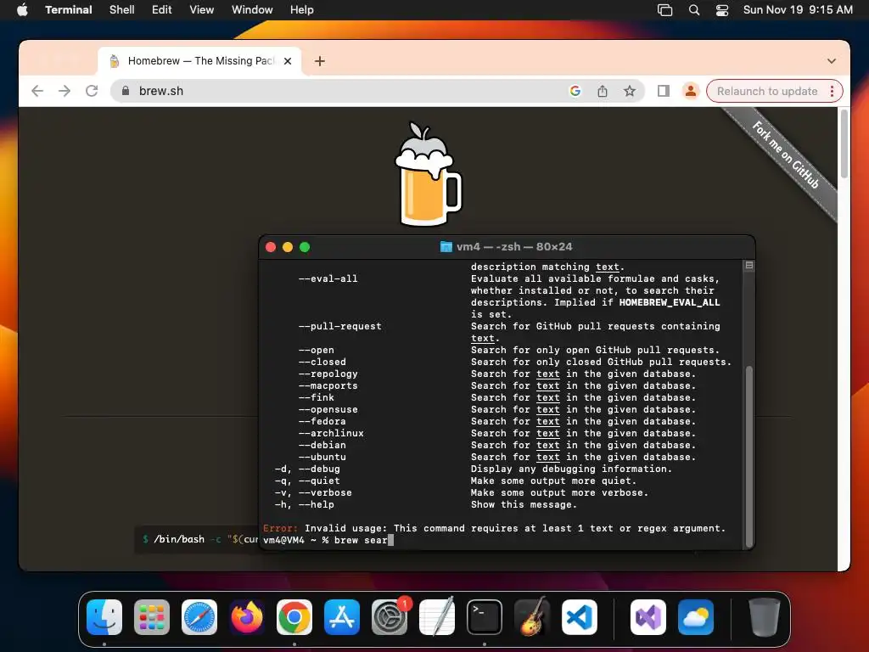
Task: Click the --repology option text
Action: (328, 374)
